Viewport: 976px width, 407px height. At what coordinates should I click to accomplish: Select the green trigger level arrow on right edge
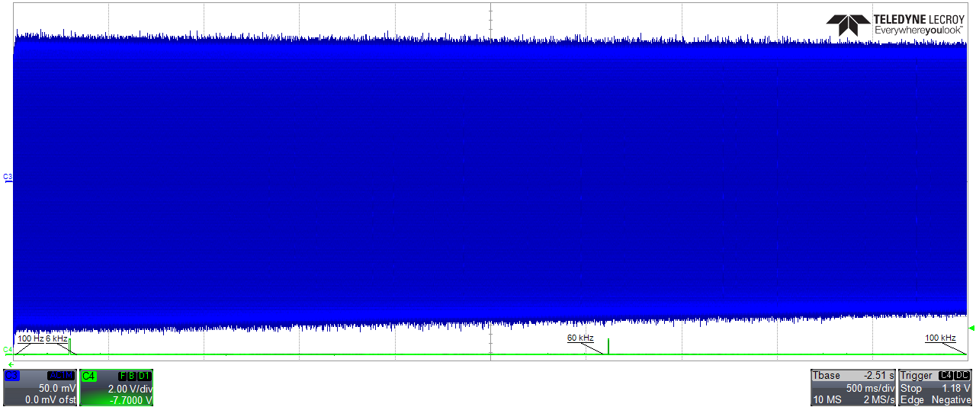[x=971, y=328]
